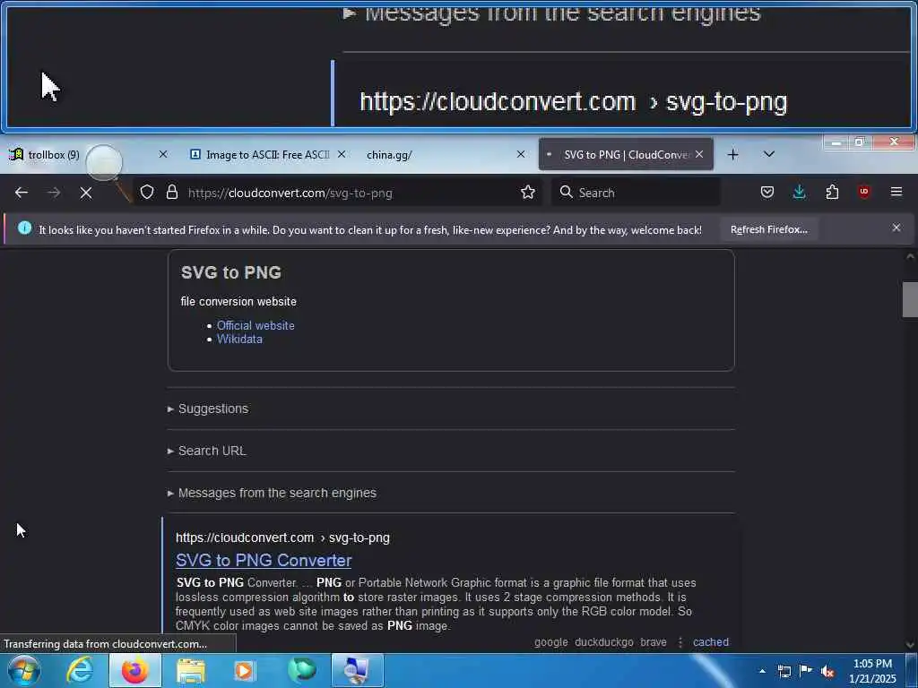Click the google engine label
This screenshot has width=918, height=688.
551,641
